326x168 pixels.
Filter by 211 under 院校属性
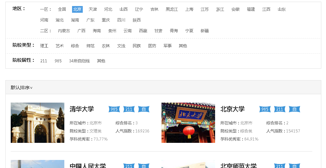(x=44, y=61)
